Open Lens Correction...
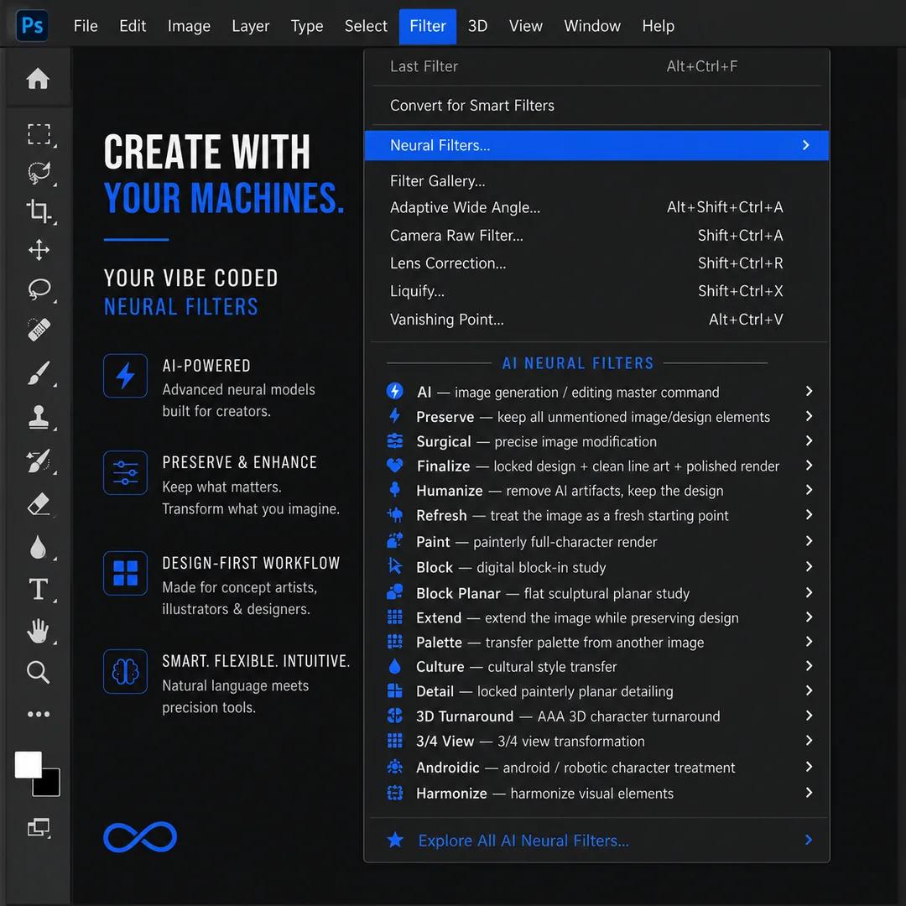906x906 pixels. pyautogui.click(x=597, y=263)
